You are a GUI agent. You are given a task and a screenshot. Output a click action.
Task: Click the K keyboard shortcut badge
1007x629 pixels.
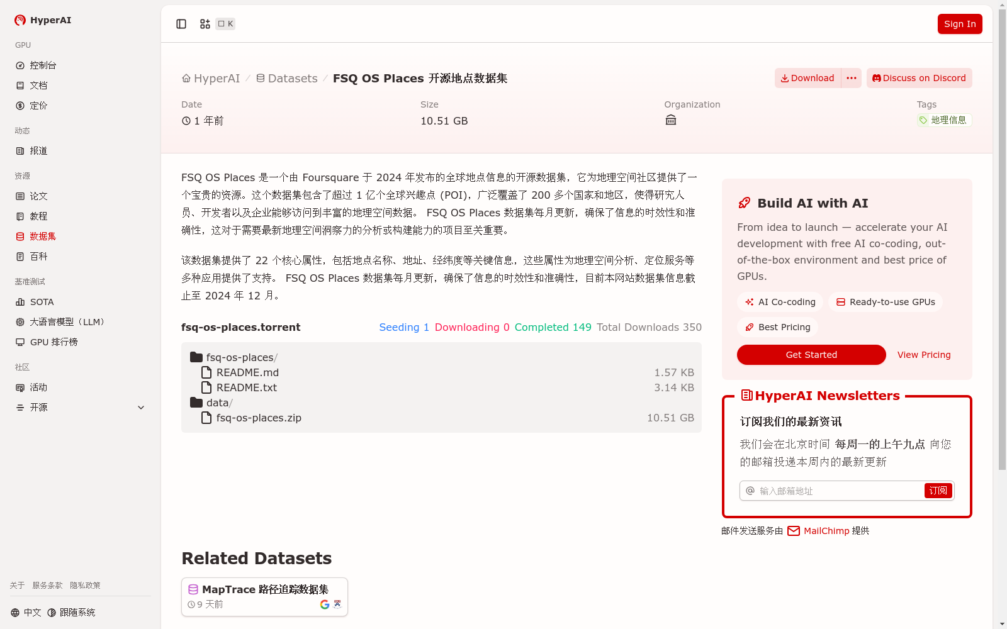(225, 24)
